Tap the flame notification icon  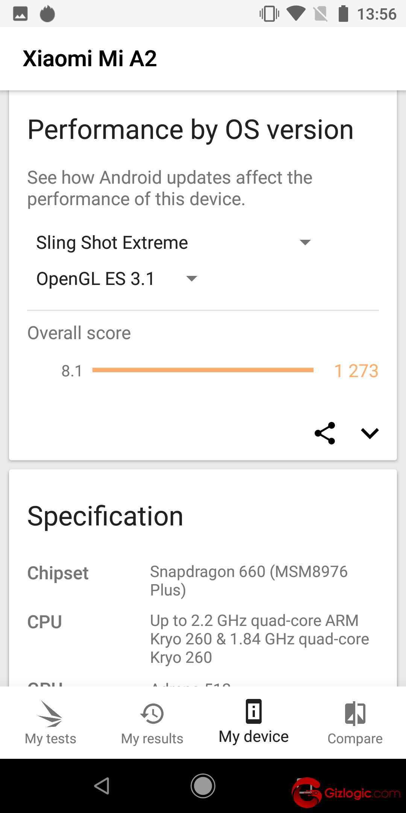click(47, 14)
